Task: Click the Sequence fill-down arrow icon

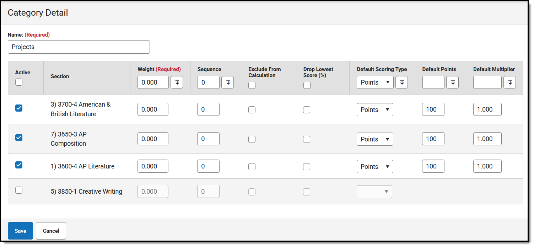Action: tap(227, 82)
